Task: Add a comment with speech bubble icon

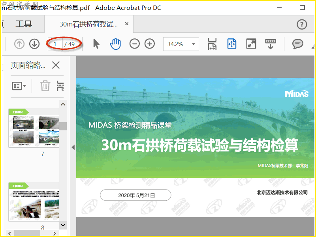Action: click(x=298, y=44)
